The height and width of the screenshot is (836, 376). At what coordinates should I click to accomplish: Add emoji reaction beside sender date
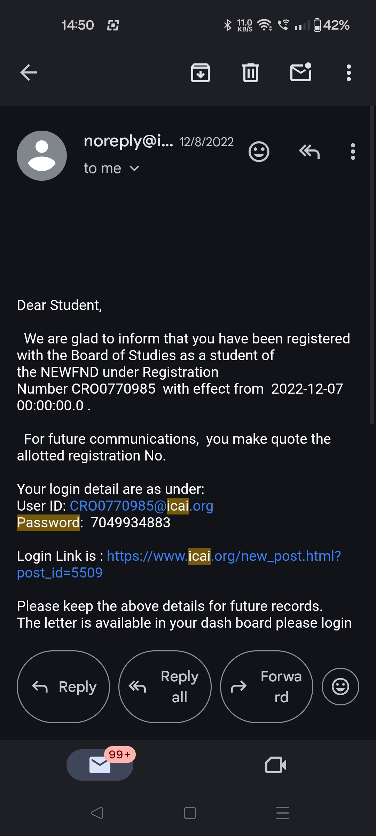coord(259,152)
